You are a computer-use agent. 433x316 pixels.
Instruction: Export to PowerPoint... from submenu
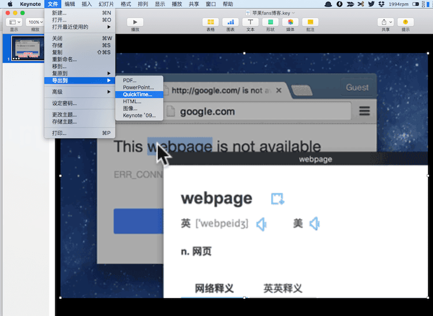[140, 88]
